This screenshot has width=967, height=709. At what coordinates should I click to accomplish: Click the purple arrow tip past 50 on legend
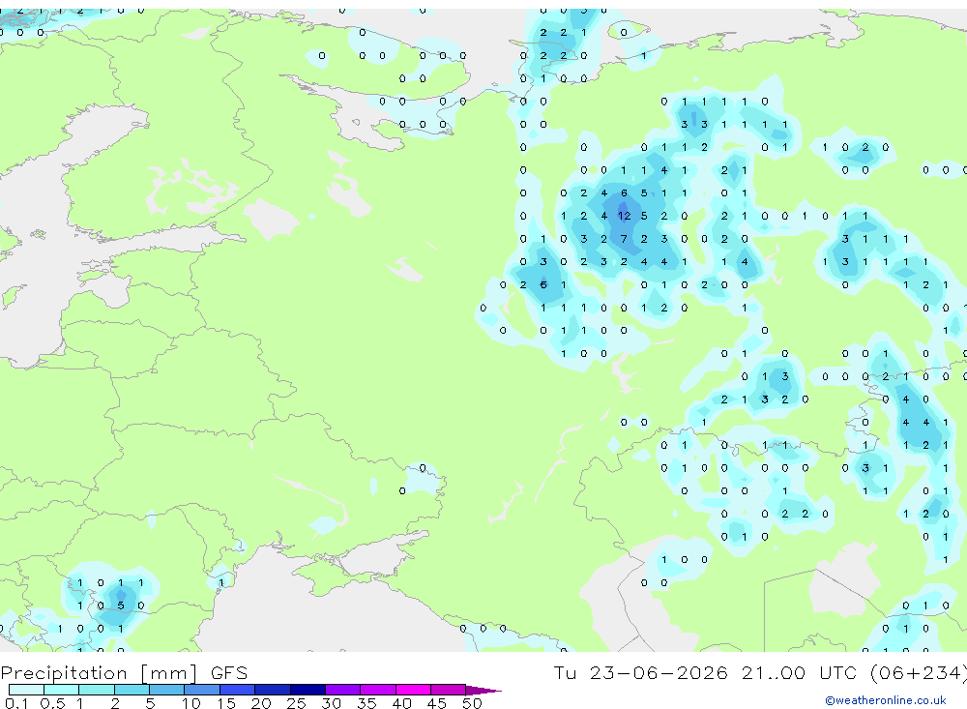(x=483, y=690)
